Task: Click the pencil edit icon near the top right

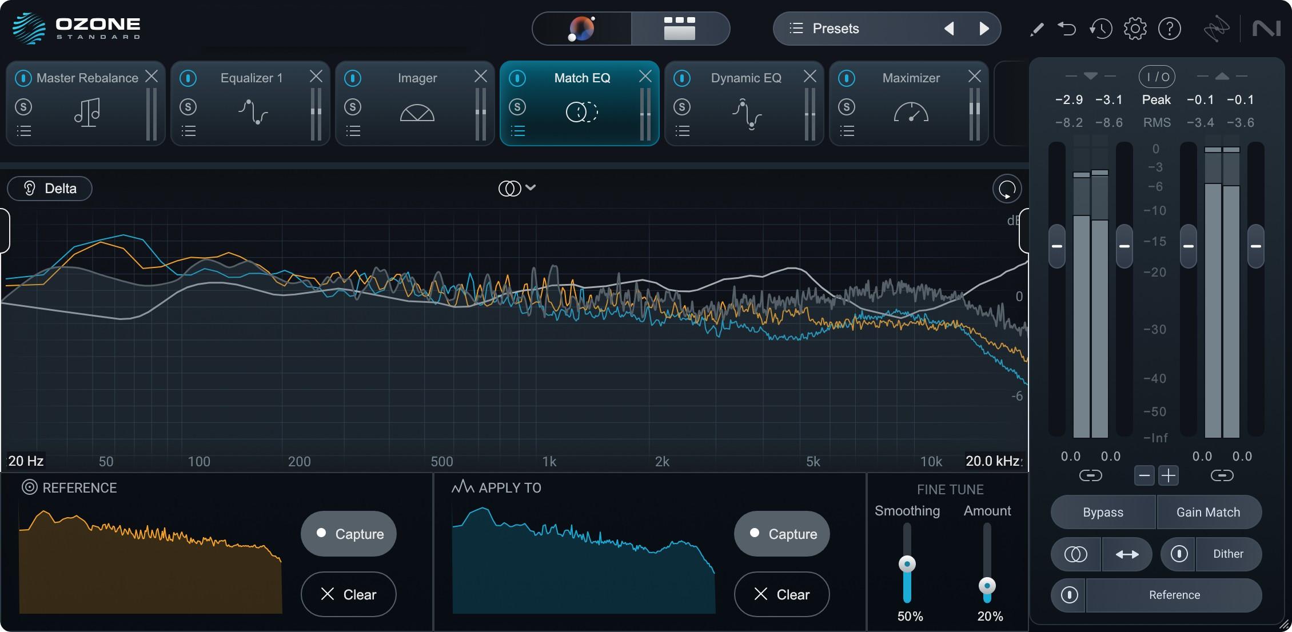Action: coord(1036,29)
